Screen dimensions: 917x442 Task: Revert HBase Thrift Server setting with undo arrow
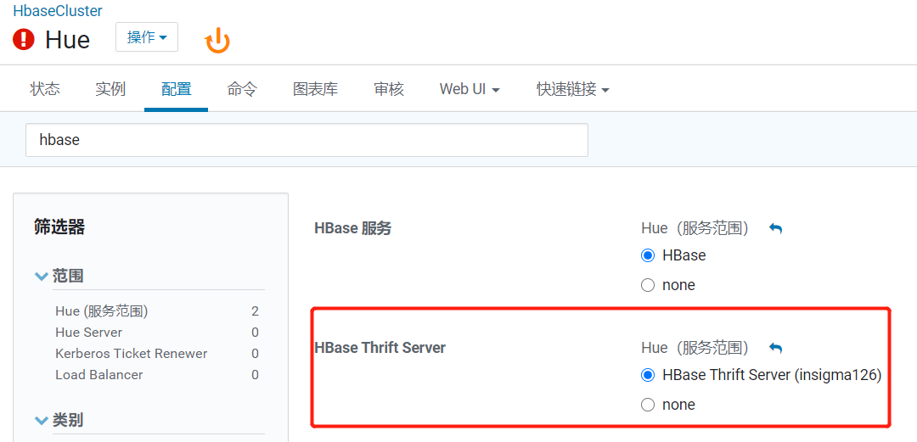click(x=775, y=349)
